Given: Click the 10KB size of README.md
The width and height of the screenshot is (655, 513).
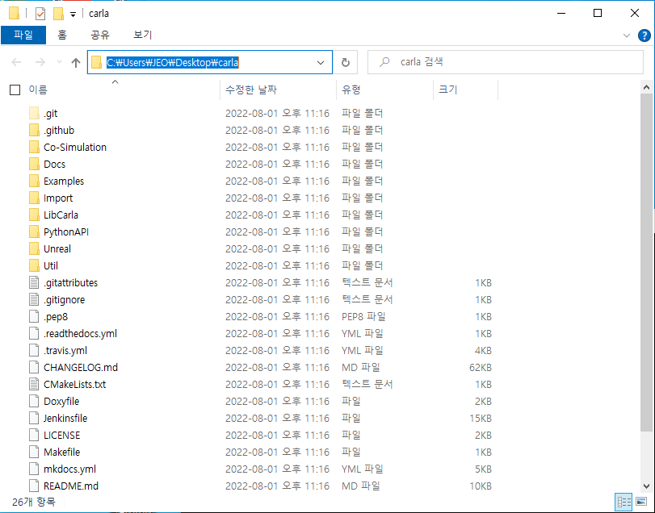Looking at the screenshot, I should (481, 486).
